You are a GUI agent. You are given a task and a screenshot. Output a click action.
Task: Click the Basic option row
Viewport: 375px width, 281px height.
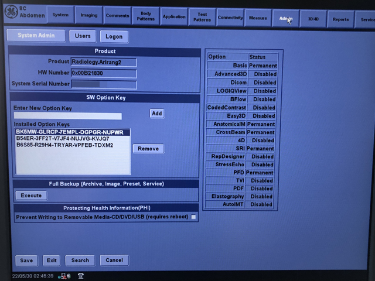(x=242, y=66)
